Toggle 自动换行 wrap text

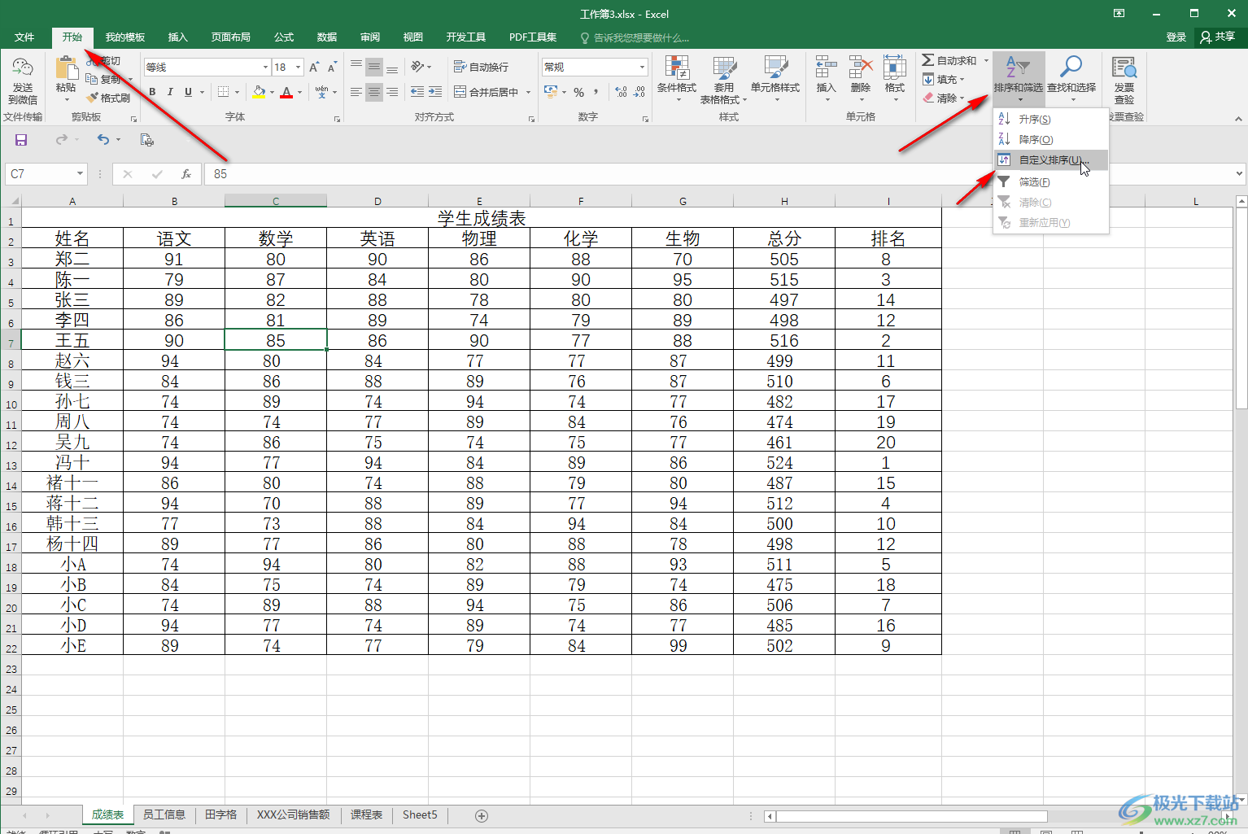(x=481, y=67)
